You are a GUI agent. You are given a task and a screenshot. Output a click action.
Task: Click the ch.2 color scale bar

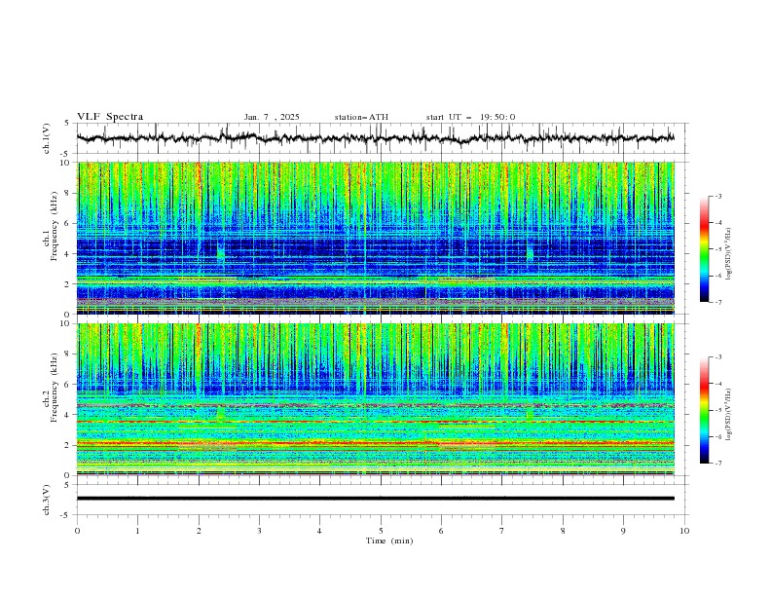[704, 410]
